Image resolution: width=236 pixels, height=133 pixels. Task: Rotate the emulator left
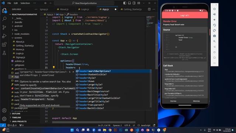point(215,25)
